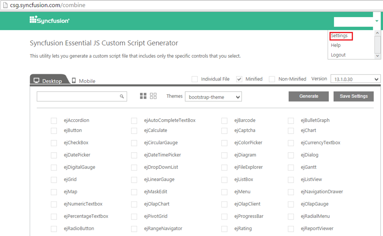
Task: Click the page icon in address bar
Action: point(5,5)
